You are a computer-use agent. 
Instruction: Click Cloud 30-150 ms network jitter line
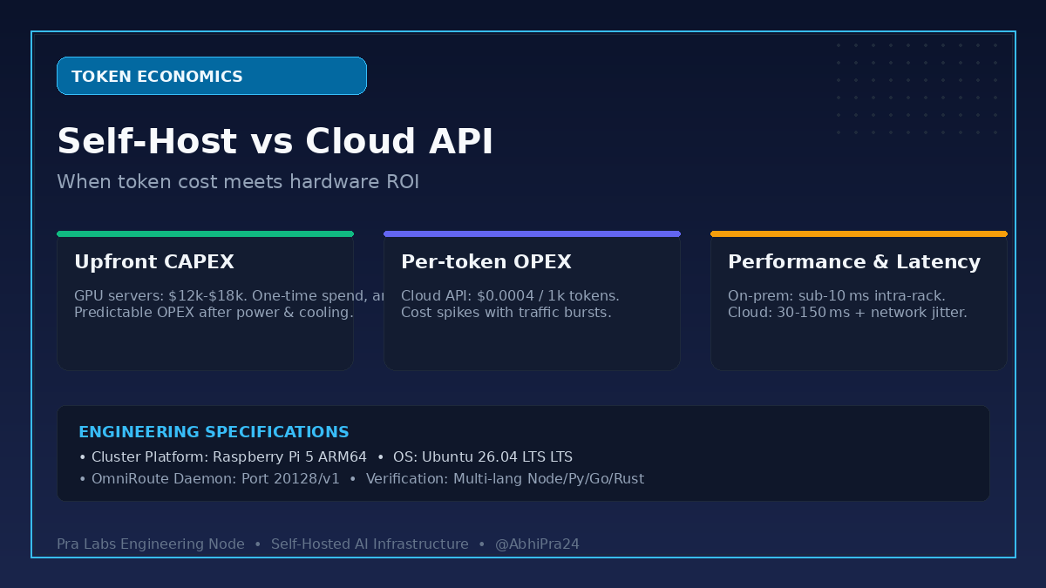point(847,312)
